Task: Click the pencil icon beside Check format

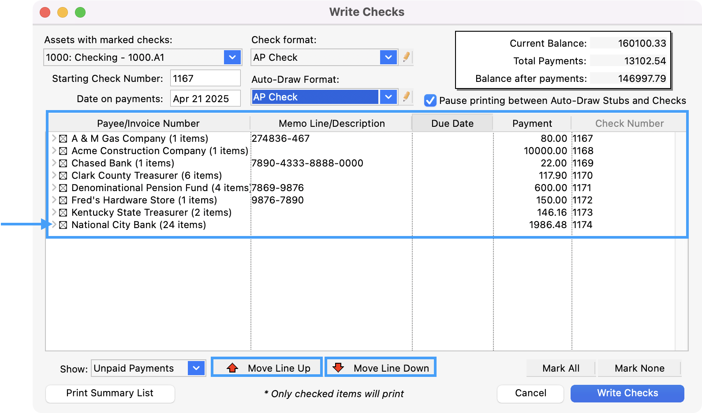Action: [x=406, y=57]
